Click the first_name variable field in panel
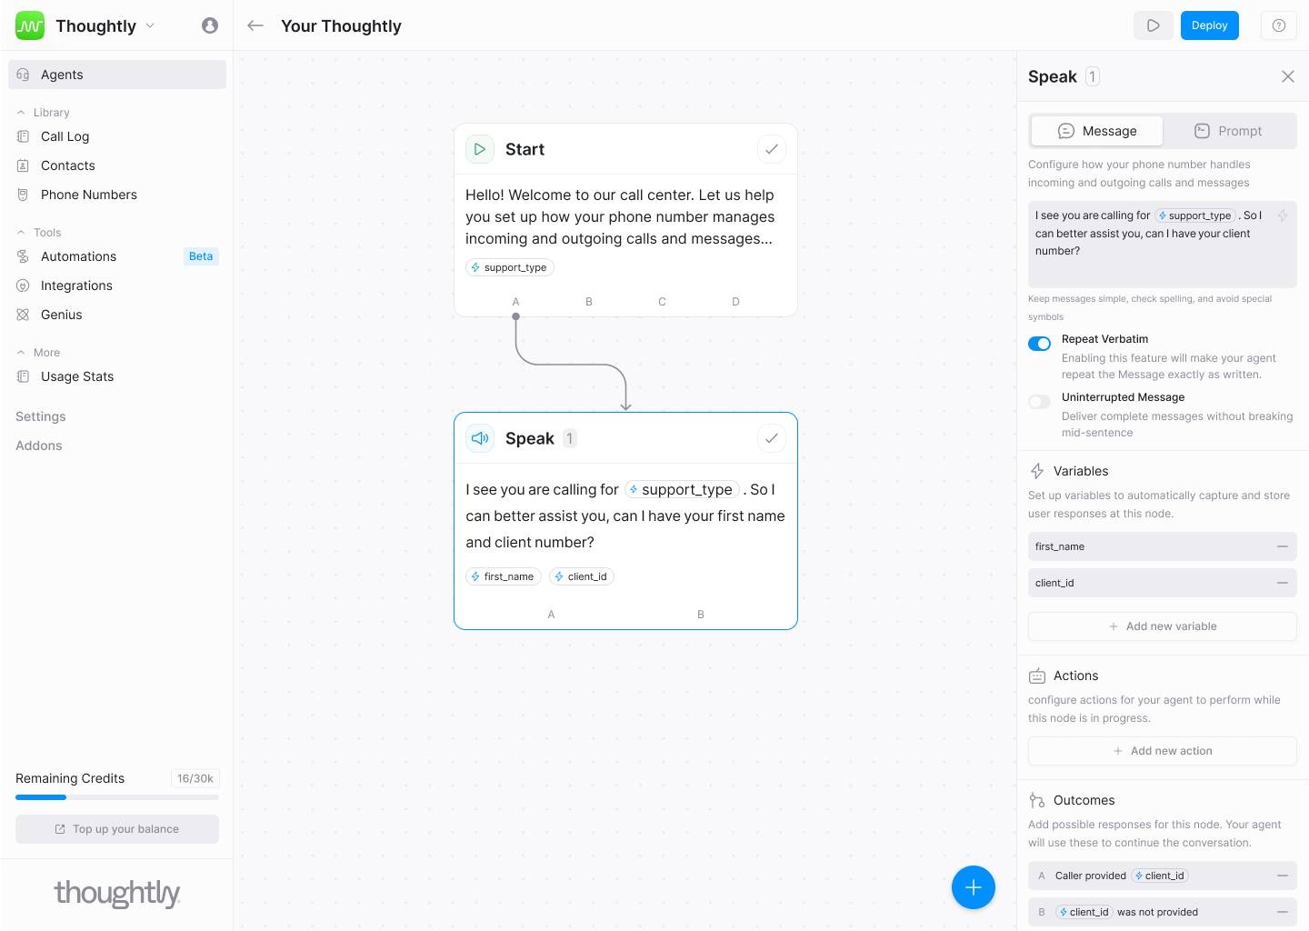Viewport: 1309px width, 931px height. (1163, 546)
